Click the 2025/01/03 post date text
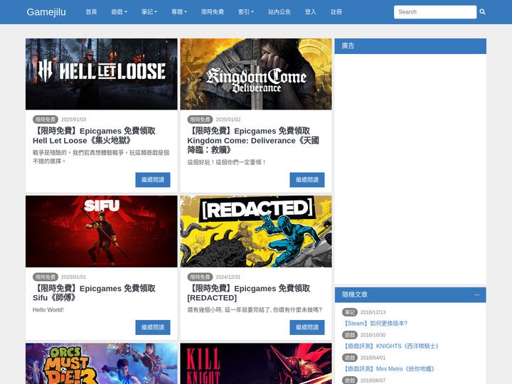 tap(73, 119)
